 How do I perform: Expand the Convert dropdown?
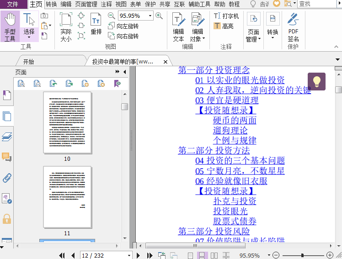[273, 38]
